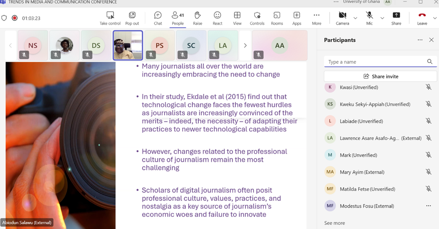Toggle the Camera on
Viewport: 439px width, 229px height.
point(342,18)
